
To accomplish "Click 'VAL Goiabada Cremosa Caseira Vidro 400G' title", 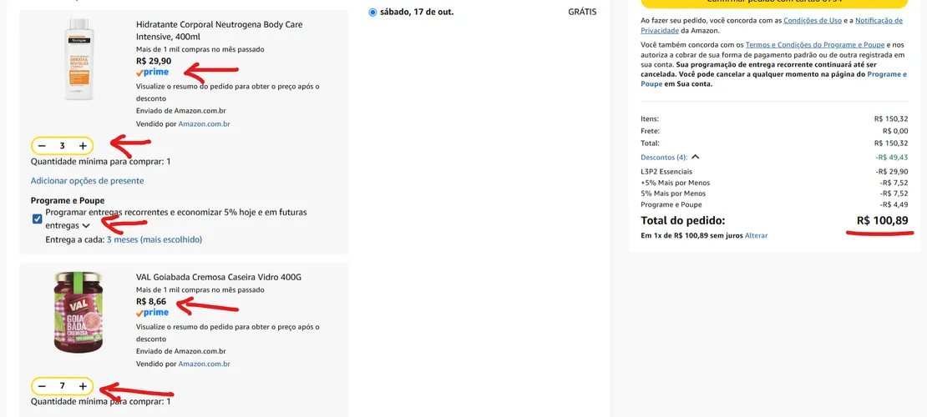I will click(x=219, y=277).
